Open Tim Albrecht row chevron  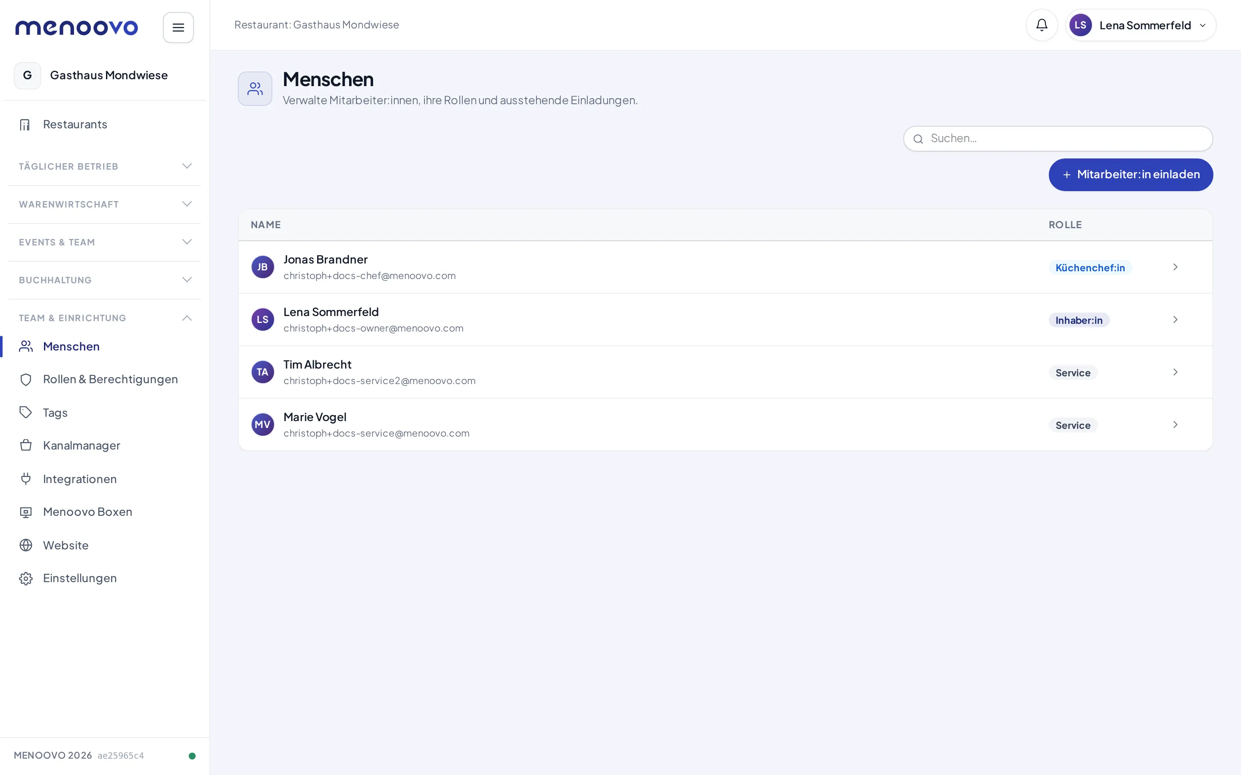(x=1175, y=372)
